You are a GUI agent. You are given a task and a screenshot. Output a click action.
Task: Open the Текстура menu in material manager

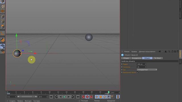pyautogui.click(x=37, y=101)
